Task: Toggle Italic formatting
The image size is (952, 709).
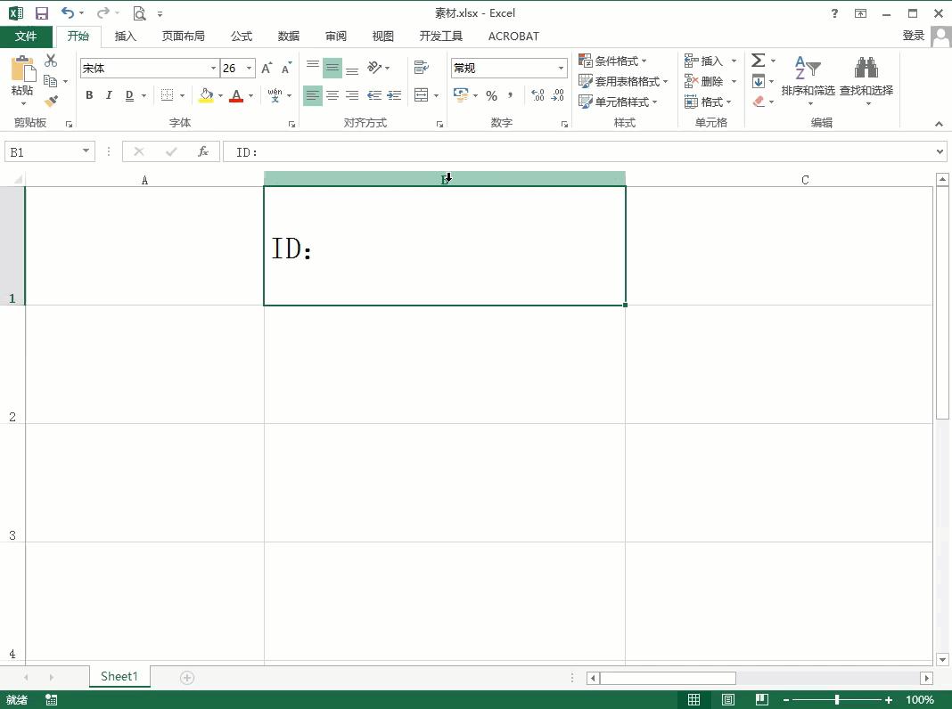Action: point(109,95)
